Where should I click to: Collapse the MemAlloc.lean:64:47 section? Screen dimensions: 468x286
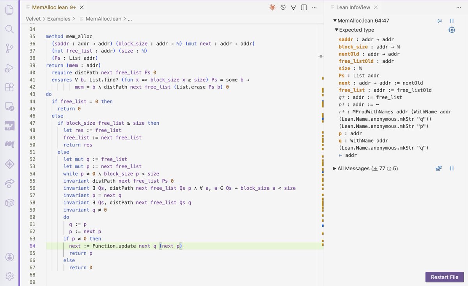(x=335, y=21)
